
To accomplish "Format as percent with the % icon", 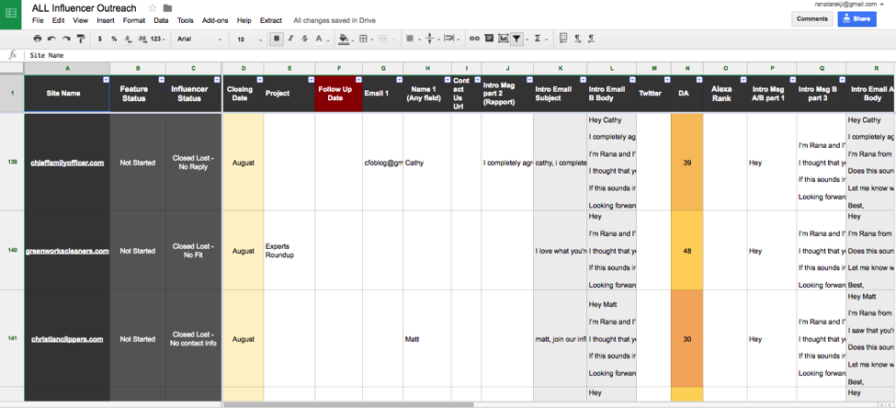I will coord(114,39).
